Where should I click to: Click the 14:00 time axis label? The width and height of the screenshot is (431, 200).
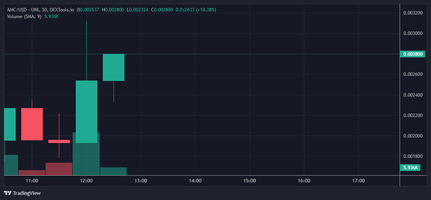[195, 181]
